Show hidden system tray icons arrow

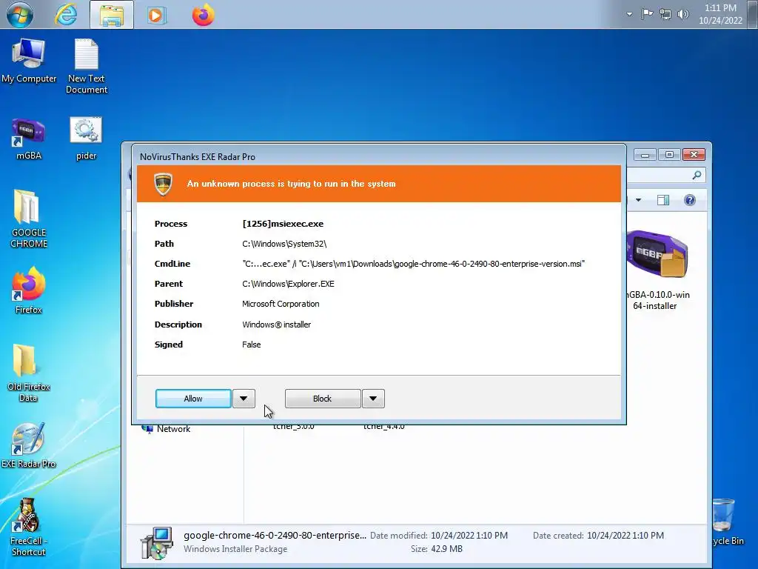(x=629, y=14)
